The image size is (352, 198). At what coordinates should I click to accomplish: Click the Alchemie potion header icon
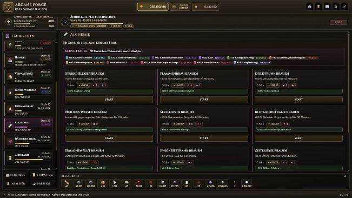[x=65, y=34]
